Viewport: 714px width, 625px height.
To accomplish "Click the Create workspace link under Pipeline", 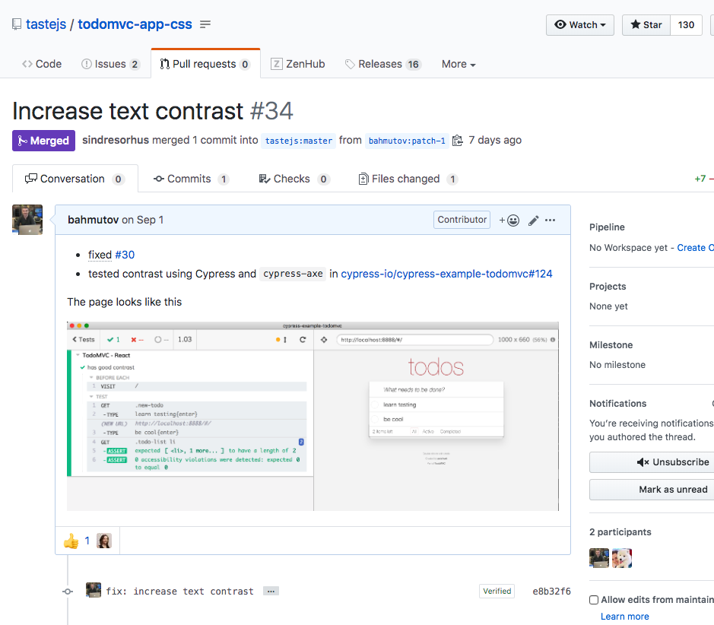I will coord(695,248).
